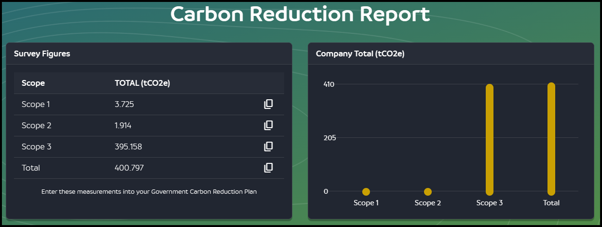This screenshot has height=227, width=602.
Task: Click the Total row label in table
Action: pyautogui.click(x=31, y=168)
